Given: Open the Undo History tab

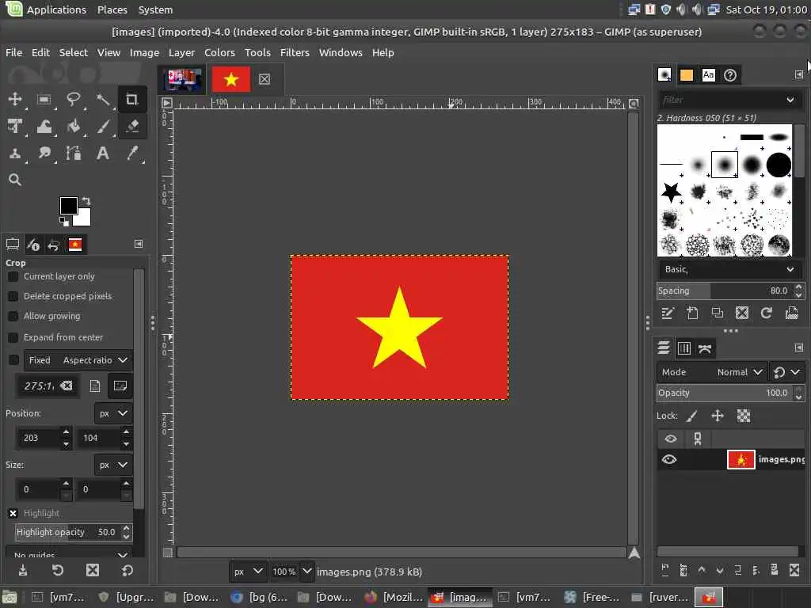Looking at the screenshot, I should [54, 245].
